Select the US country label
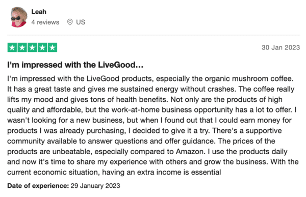This screenshot has height=197, width=306. [81, 22]
